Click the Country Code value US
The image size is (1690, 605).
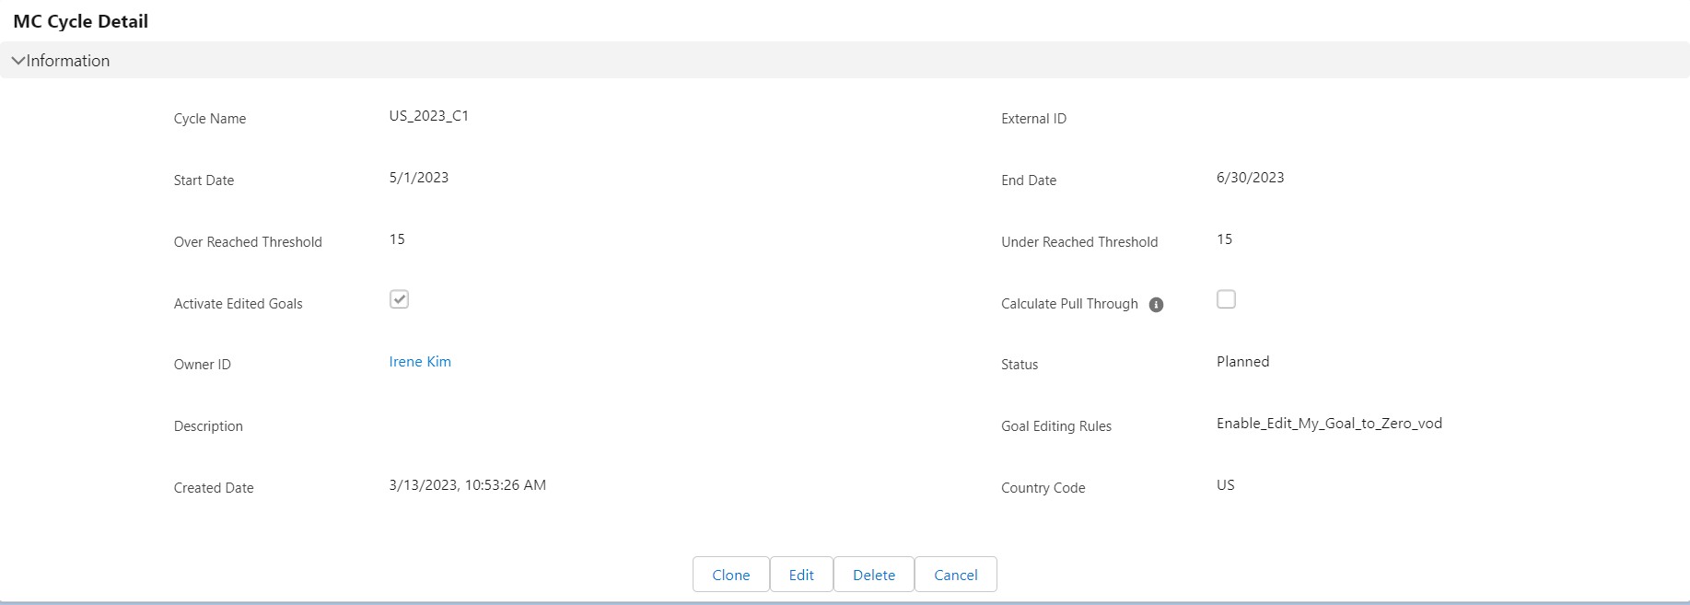[x=1225, y=485]
